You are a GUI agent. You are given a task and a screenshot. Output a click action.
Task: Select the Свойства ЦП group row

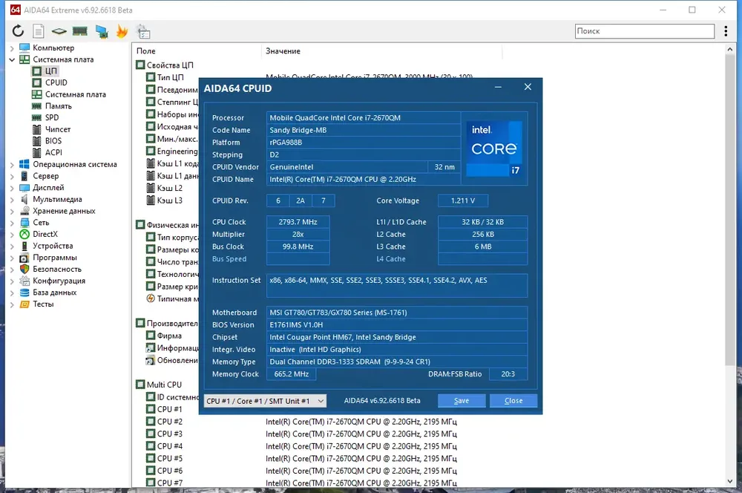(165, 65)
